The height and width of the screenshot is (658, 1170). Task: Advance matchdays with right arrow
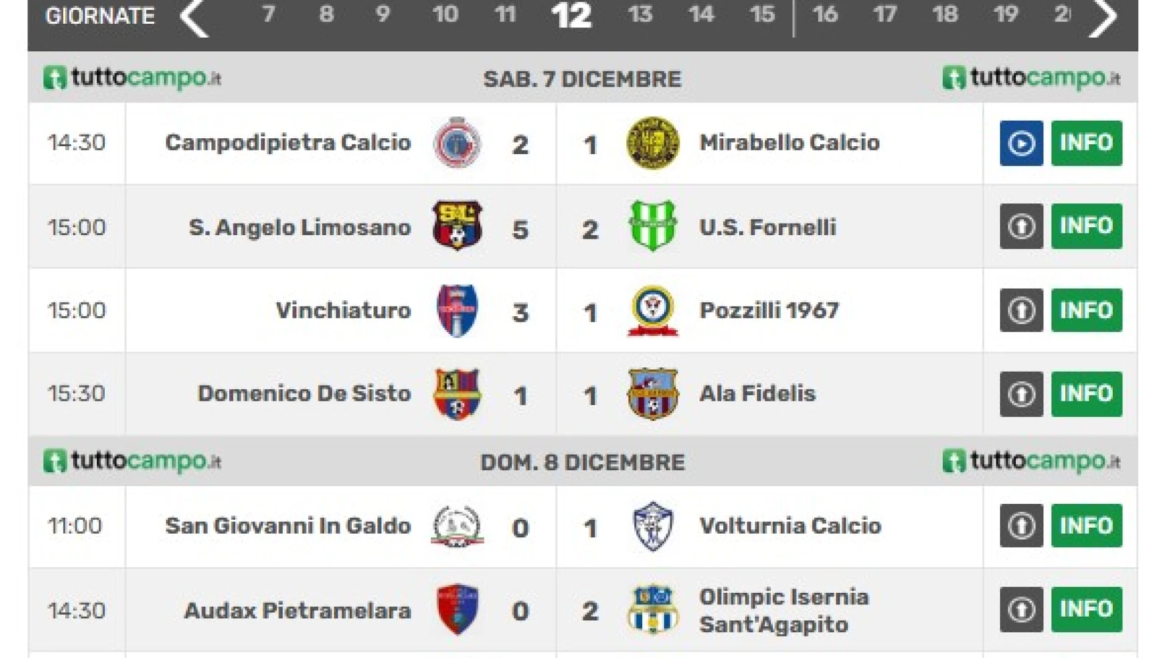1103,18
